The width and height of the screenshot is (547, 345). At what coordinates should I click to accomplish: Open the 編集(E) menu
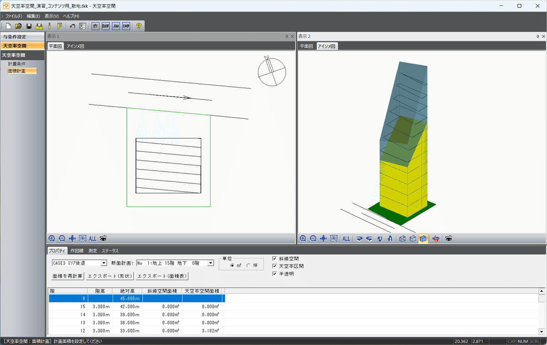coord(33,16)
